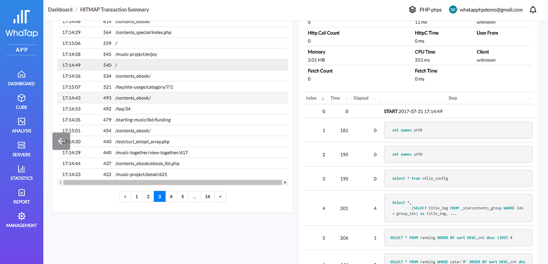Click the Fetch Count label
This screenshot has width=548, height=264.
(x=320, y=71)
